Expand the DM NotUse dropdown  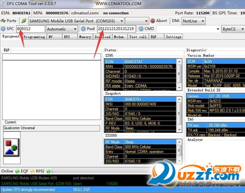203,21
